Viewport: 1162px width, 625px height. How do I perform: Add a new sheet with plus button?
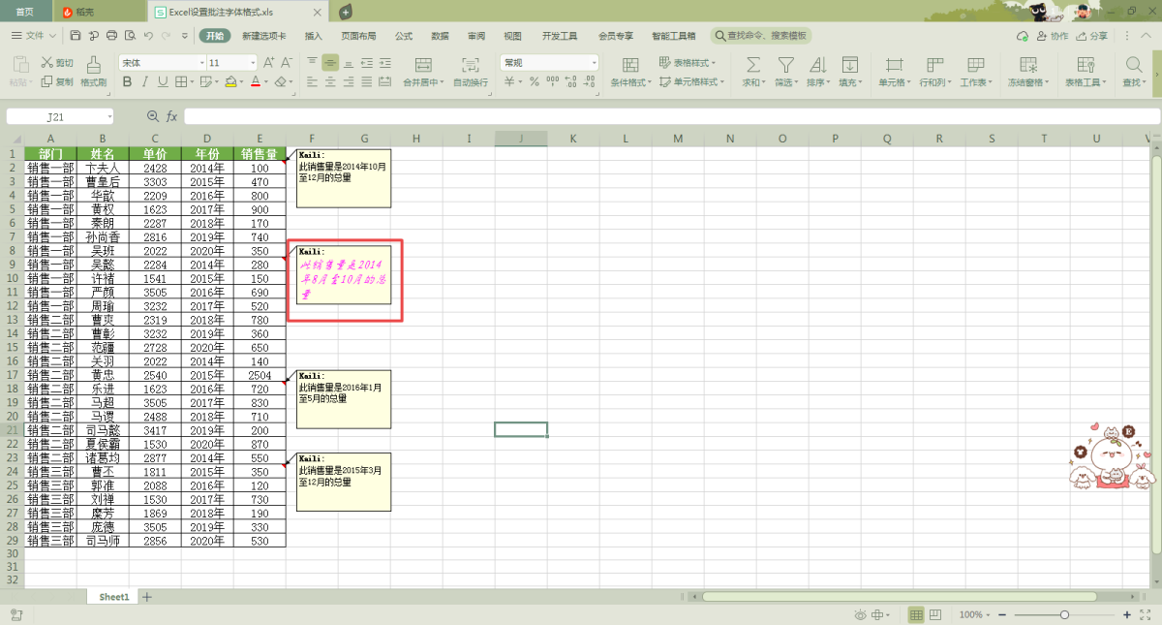[147, 597]
